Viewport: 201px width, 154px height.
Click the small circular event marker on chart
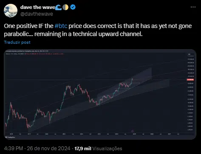click(133, 131)
